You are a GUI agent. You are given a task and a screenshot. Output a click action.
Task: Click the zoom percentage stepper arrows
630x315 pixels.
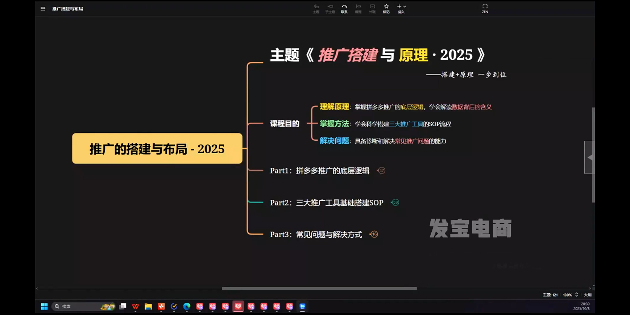(x=576, y=295)
